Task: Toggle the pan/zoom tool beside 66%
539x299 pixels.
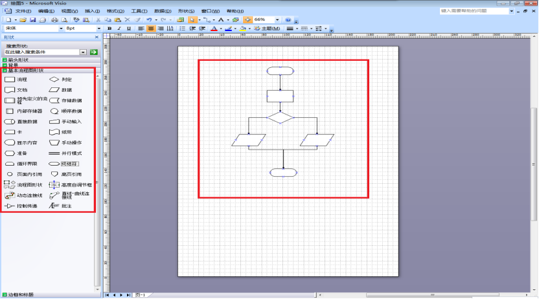Action: click(247, 20)
